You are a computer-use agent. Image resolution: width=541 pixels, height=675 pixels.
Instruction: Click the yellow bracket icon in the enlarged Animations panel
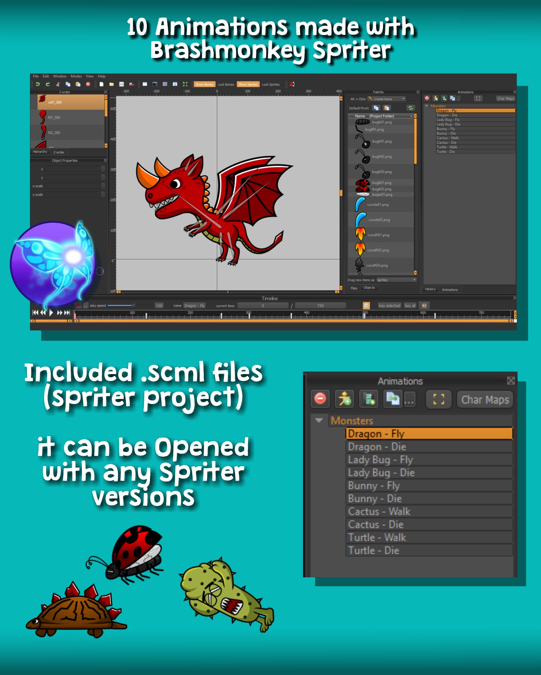[x=439, y=399]
